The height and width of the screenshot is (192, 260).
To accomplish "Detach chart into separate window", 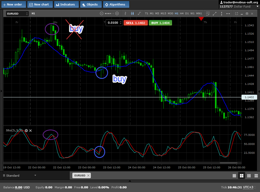I will 236,14.
